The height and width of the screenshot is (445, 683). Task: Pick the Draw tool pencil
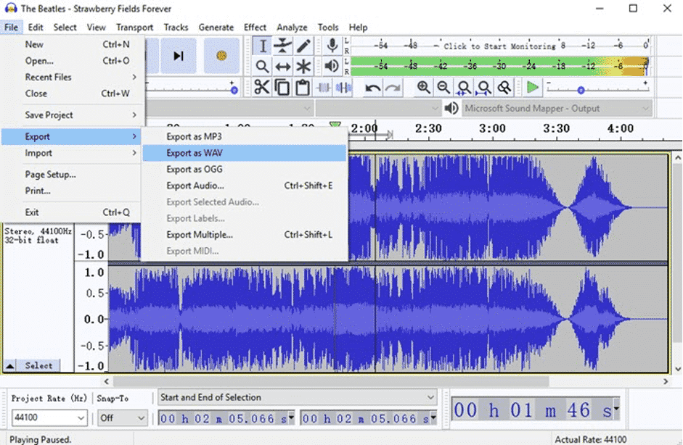[x=303, y=46]
